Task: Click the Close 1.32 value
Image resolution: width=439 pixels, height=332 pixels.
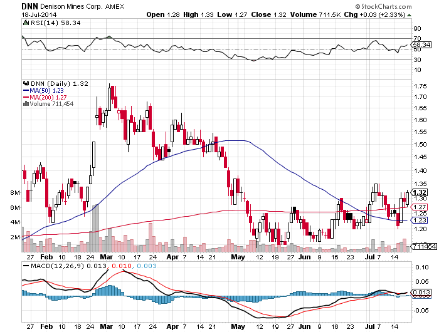Action: click(x=268, y=14)
